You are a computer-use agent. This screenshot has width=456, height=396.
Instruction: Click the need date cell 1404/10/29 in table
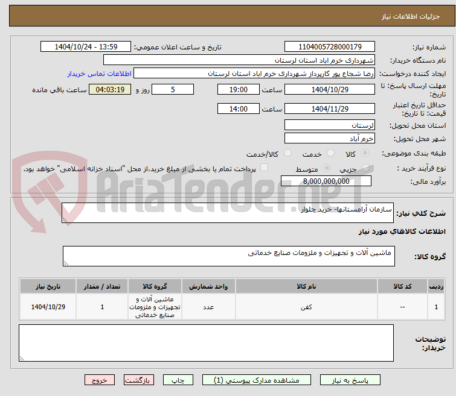click(48, 307)
